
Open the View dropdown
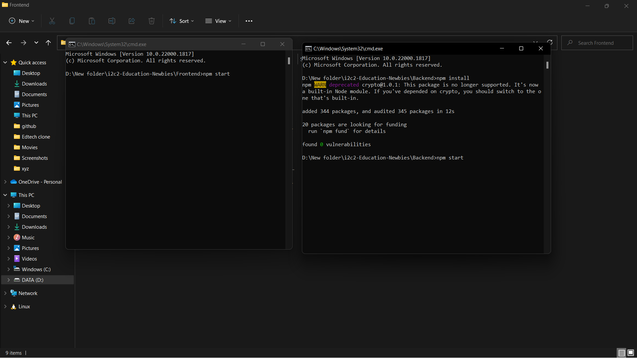tap(218, 21)
